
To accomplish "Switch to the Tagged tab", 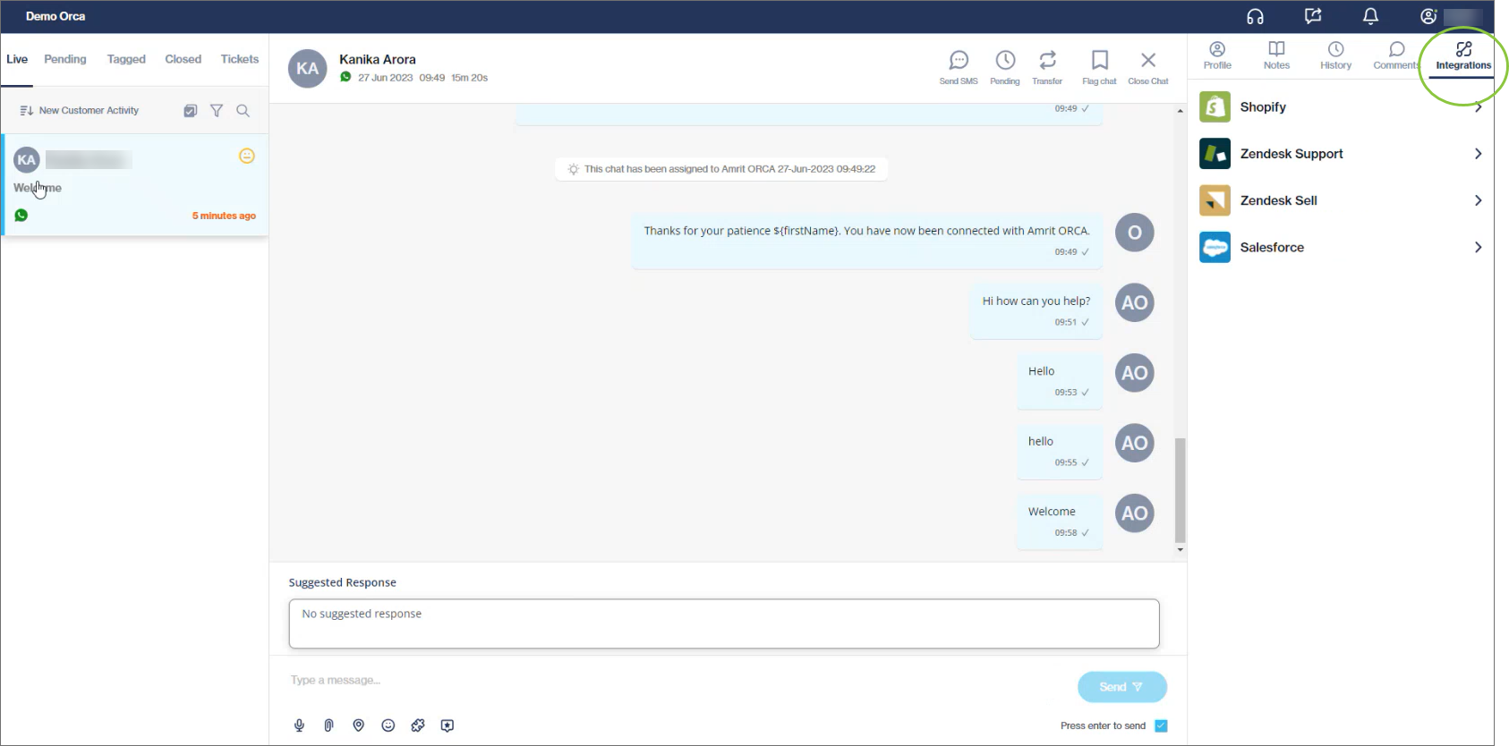I will pos(126,59).
